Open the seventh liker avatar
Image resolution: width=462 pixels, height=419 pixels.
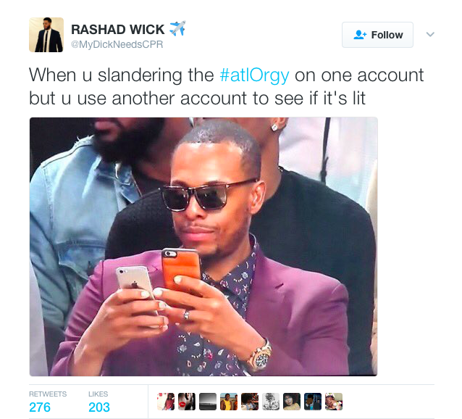[x=292, y=402]
